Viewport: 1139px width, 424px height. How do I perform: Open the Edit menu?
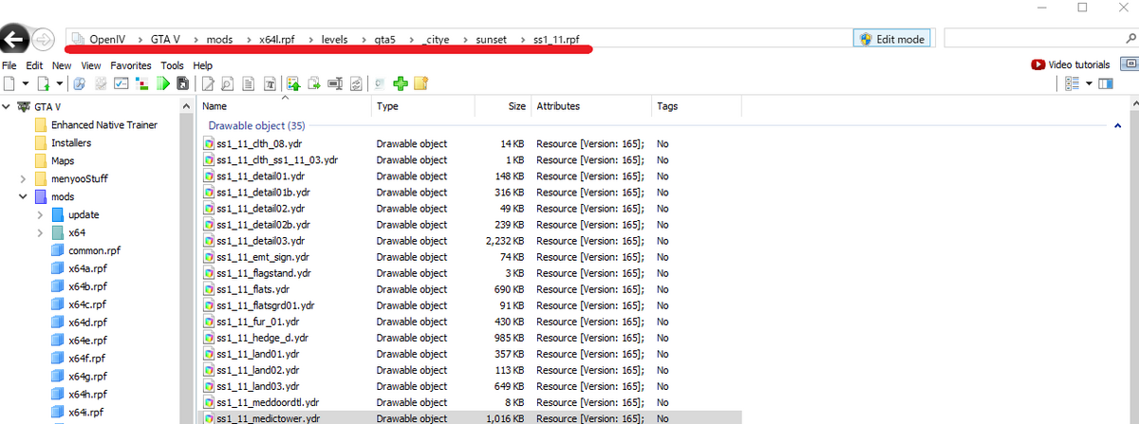click(34, 65)
